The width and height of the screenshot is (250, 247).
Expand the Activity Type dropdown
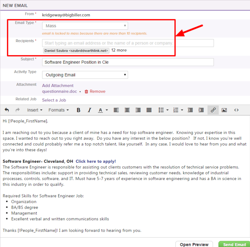click(x=85, y=75)
